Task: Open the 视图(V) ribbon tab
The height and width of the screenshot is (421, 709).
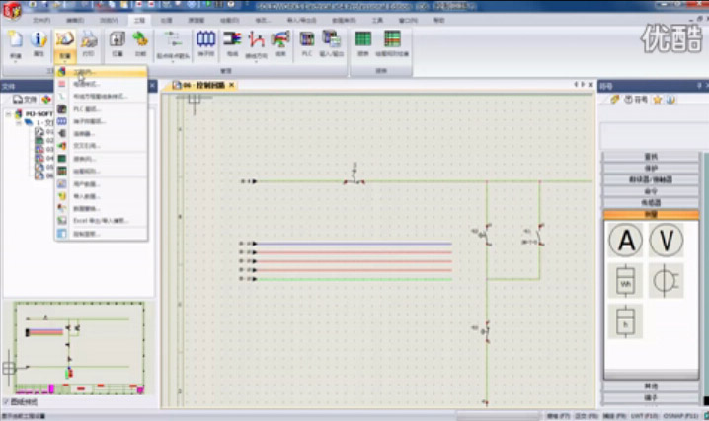Action: [x=109, y=21]
